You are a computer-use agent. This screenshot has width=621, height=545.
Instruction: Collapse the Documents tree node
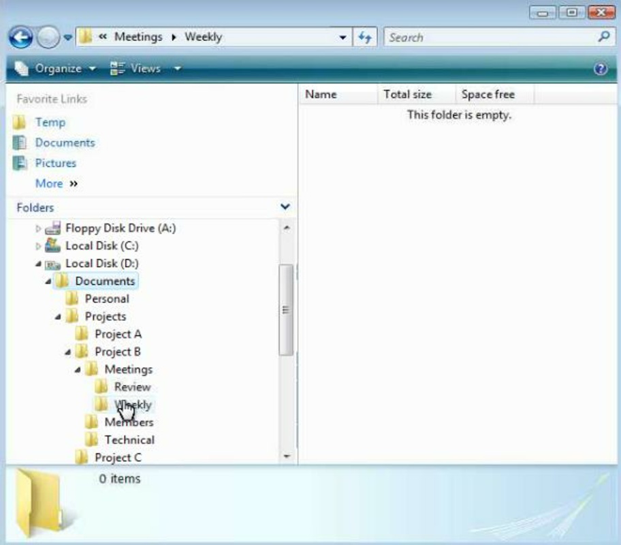[48, 281]
